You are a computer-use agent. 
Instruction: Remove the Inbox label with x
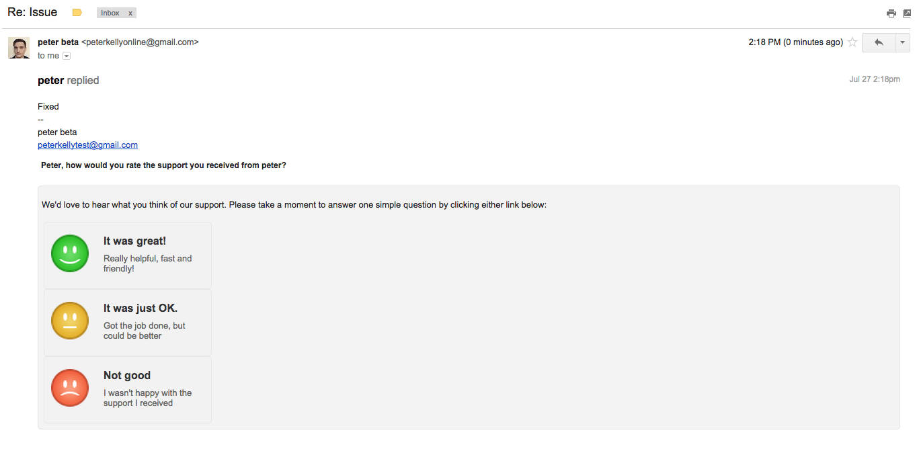[x=130, y=13]
